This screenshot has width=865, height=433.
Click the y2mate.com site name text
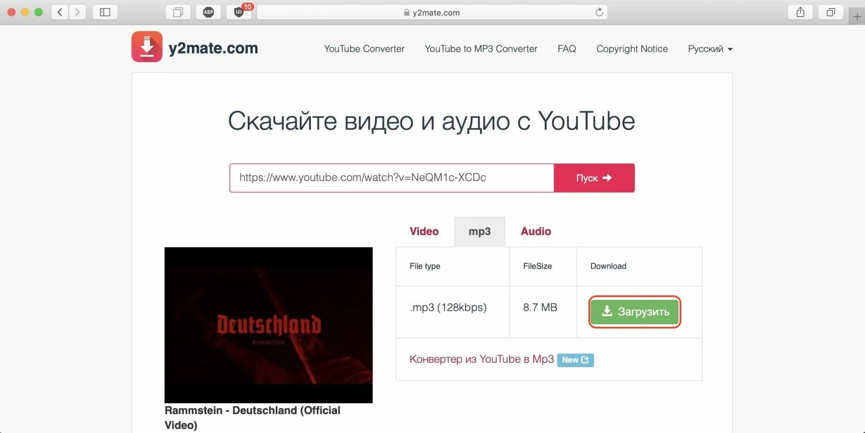tap(213, 48)
